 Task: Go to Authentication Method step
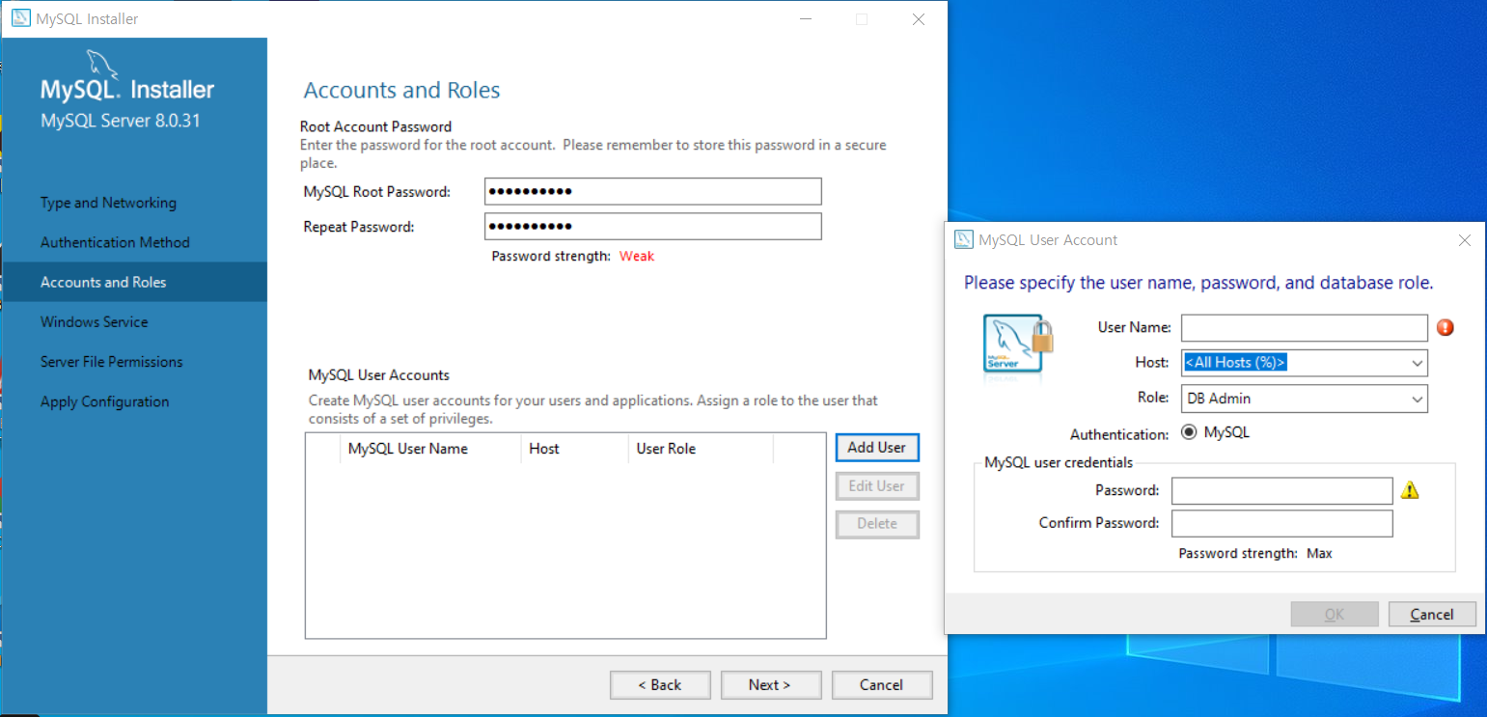115,242
